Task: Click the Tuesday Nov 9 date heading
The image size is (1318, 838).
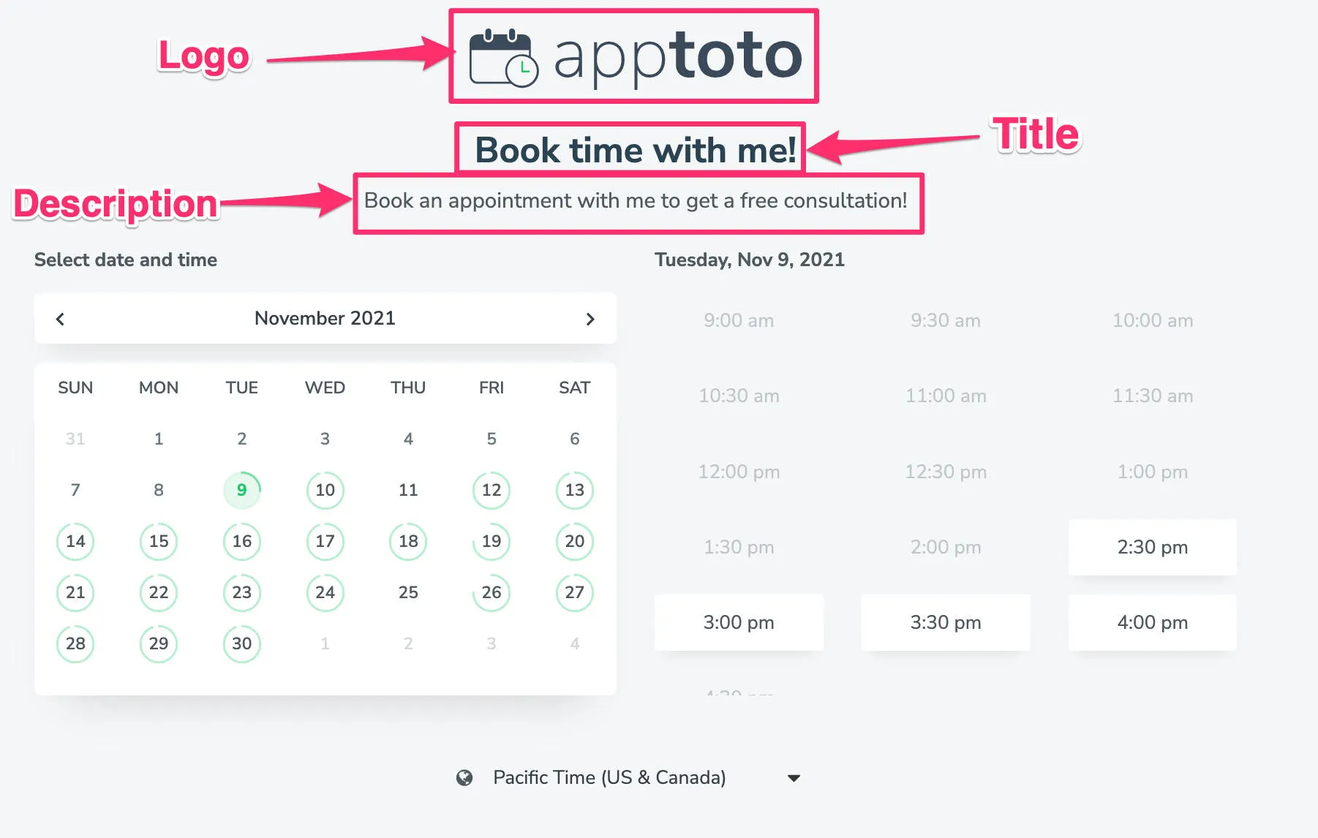Action: (750, 260)
